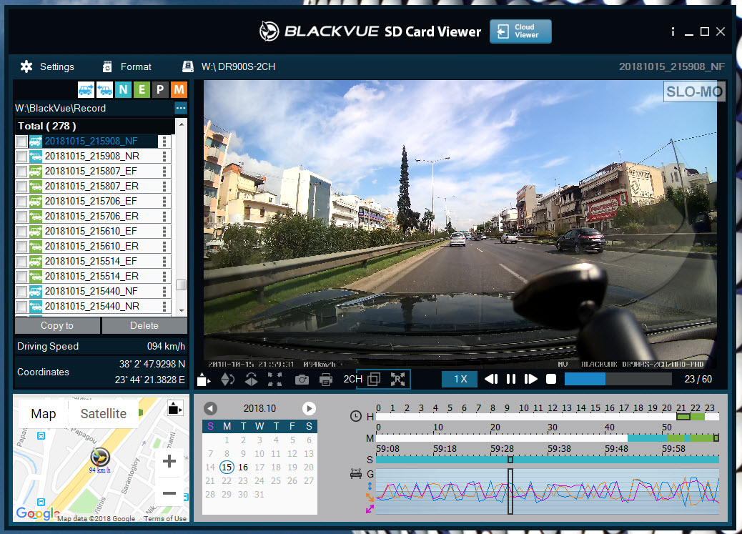This screenshot has width=742, height=534.
Task: Click the Copy to button
Action: coord(57,326)
